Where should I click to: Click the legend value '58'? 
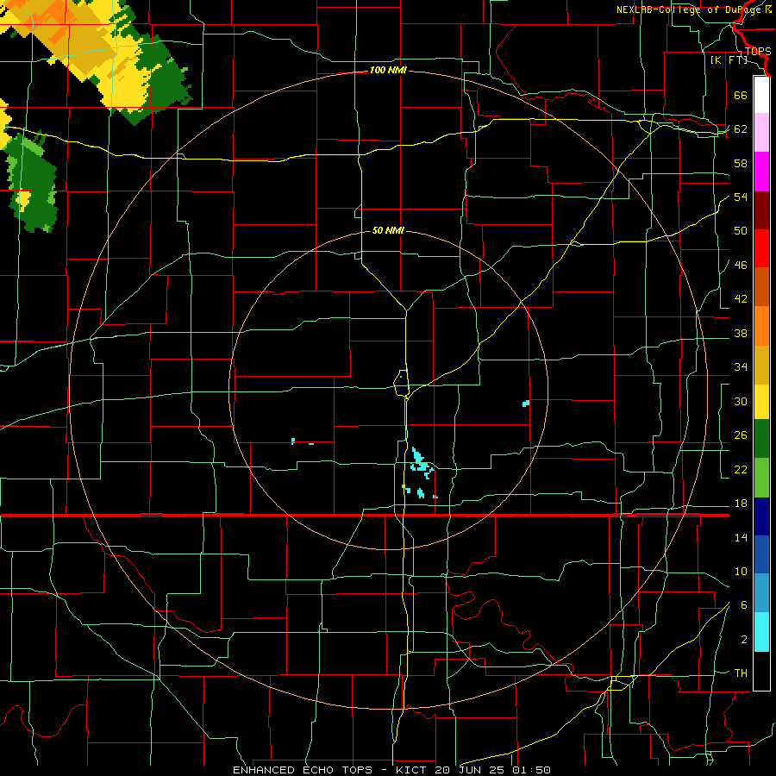[x=741, y=163]
